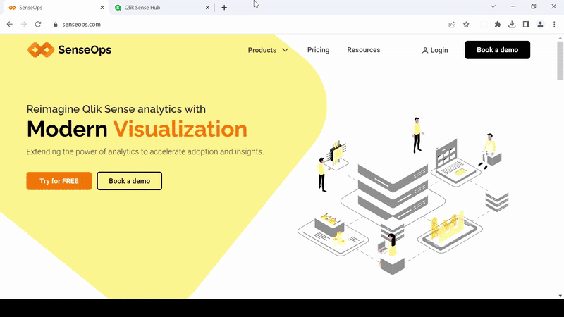
Task: Click the scrollbar down arrow
Action: pos(560,295)
